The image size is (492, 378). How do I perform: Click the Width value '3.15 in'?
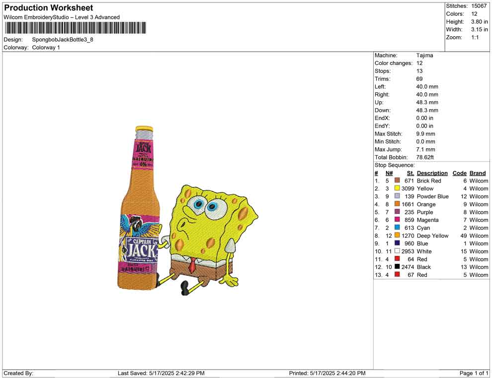click(480, 29)
